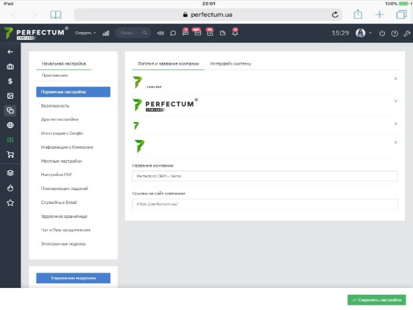
Task: Click the wrench settings icon in header
Action: 406,33
